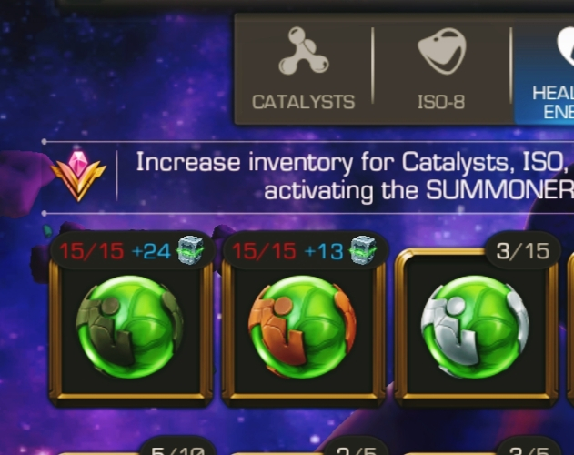
Task: Select the green potion with silver plating
Action: click(x=475, y=327)
